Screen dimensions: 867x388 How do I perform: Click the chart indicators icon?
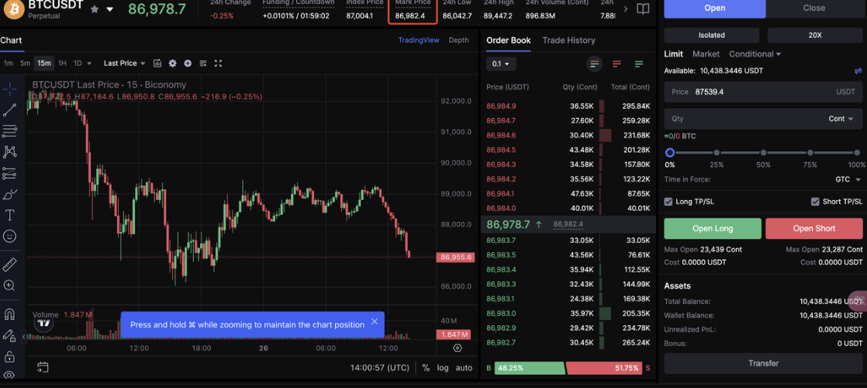tap(157, 64)
